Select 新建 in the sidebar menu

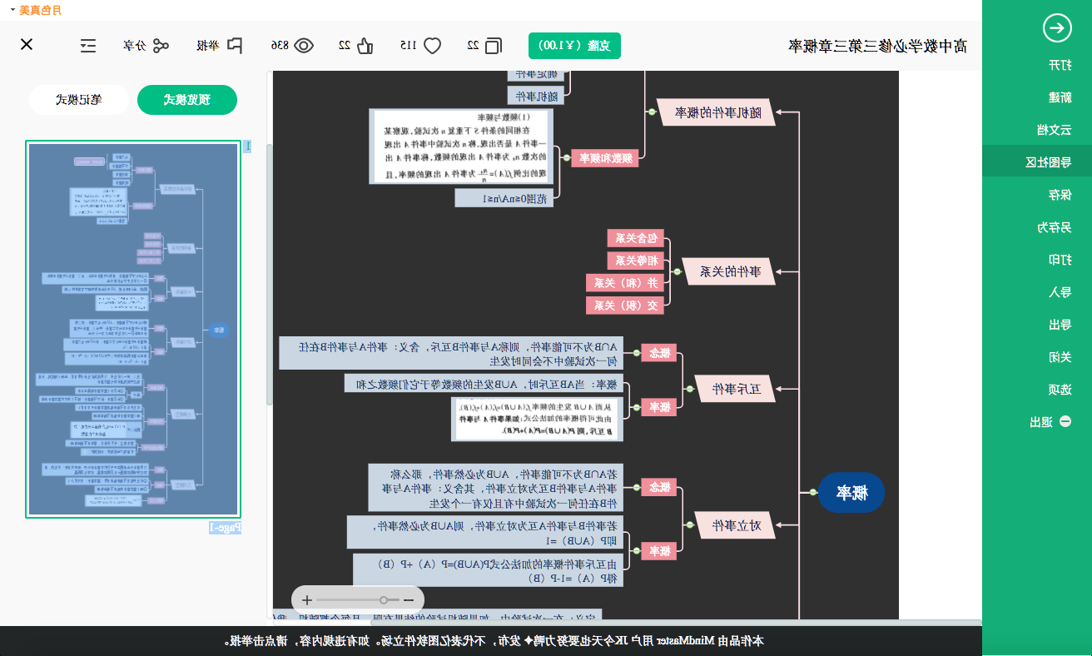click(1059, 97)
